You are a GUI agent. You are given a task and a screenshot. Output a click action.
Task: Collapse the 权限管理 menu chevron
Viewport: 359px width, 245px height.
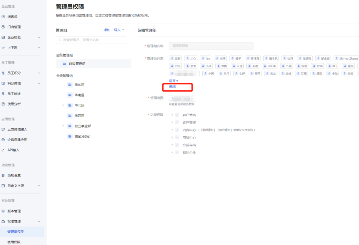(39, 221)
